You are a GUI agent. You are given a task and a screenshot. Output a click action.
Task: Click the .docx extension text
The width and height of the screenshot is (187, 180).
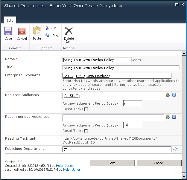(137, 60)
